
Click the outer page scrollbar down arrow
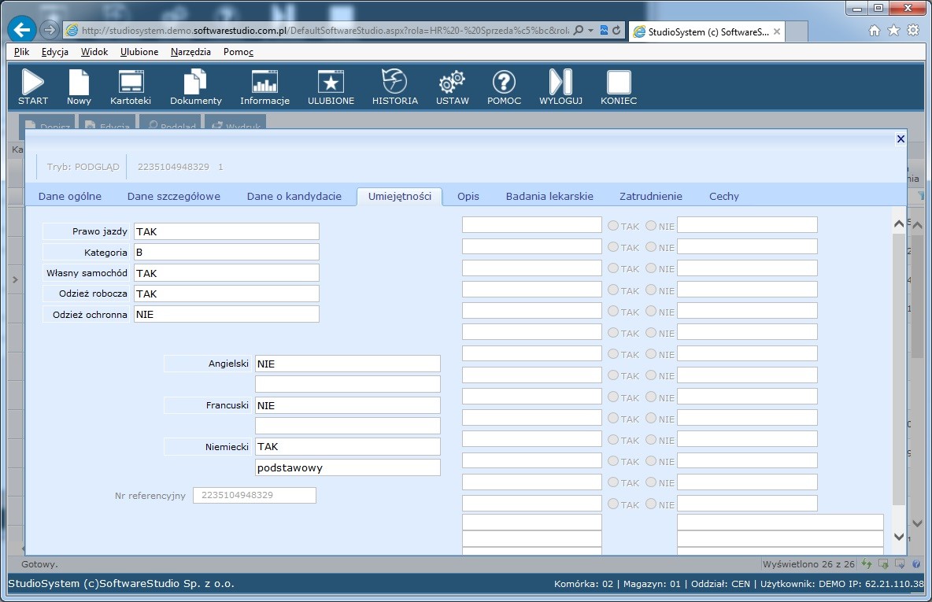point(917,523)
